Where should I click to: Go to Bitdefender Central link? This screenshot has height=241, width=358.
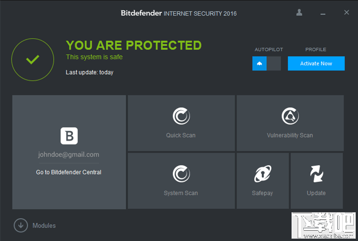coord(68,172)
